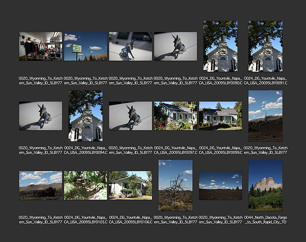Choose the vertical lava slope with clouds photo

coord(265,116)
